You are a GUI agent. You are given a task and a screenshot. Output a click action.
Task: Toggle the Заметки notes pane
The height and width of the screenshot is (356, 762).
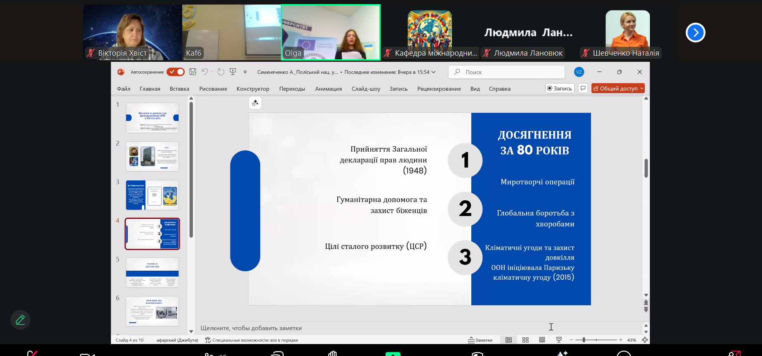tap(480, 340)
